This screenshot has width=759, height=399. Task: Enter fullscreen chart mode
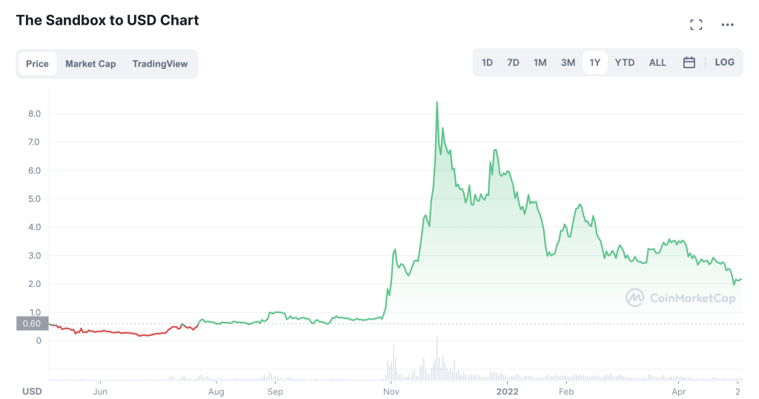696,25
